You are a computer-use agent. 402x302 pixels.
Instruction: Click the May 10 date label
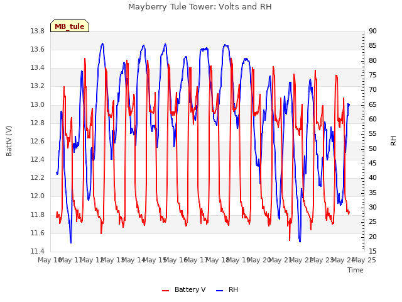point(49,260)
